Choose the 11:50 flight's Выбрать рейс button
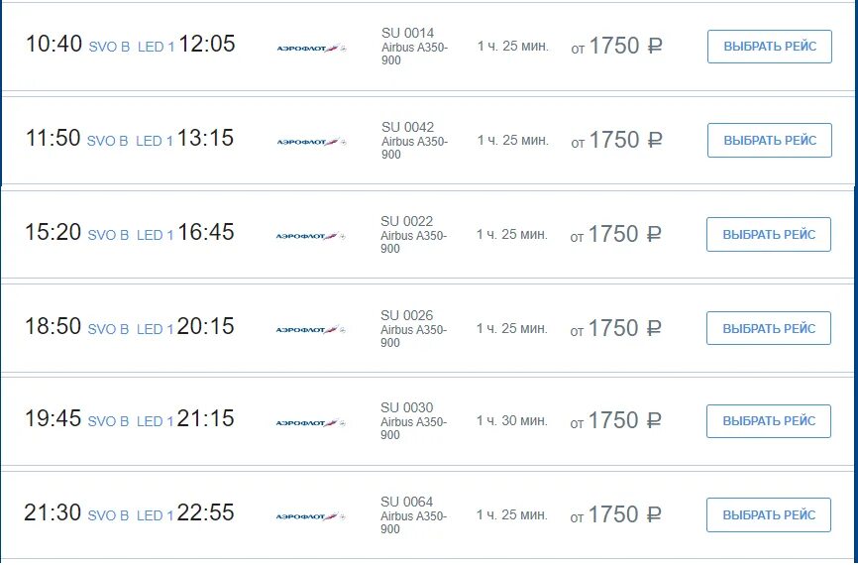 click(x=770, y=140)
